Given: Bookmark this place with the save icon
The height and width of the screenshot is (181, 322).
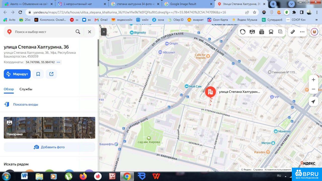Looking at the screenshot, I should pyautogui.click(x=38, y=74).
